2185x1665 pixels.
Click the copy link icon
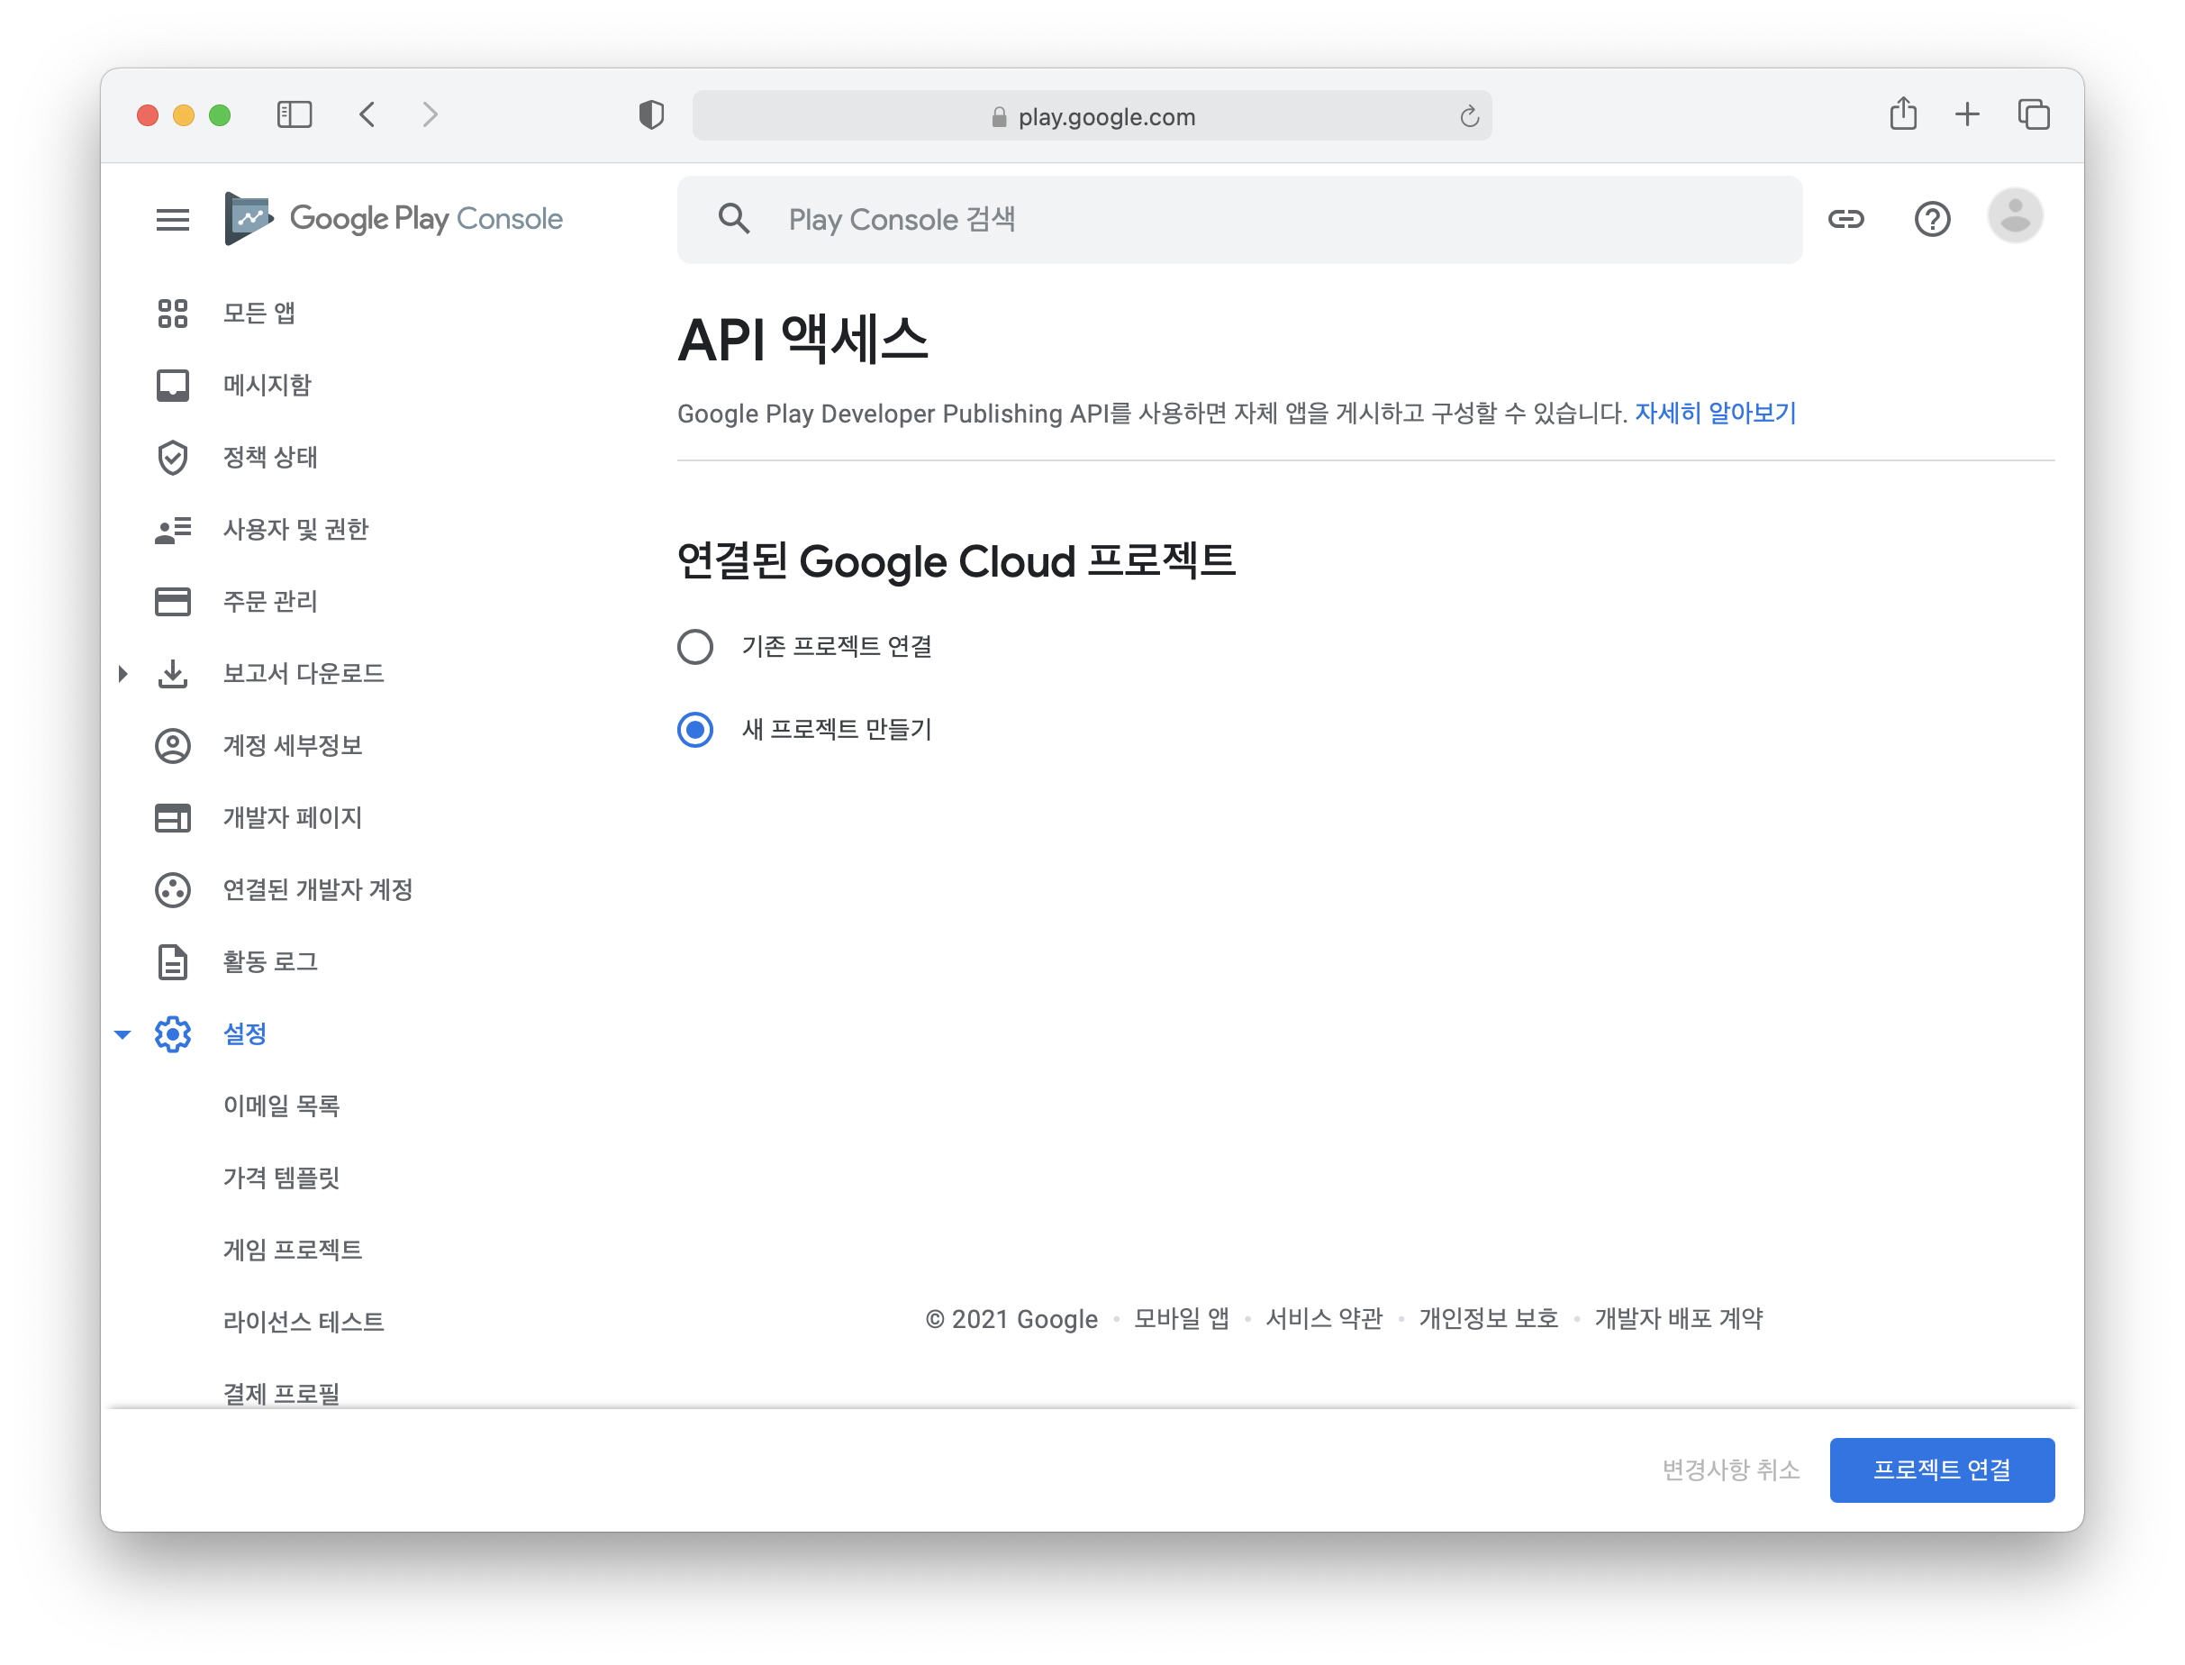click(x=1846, y=219)
